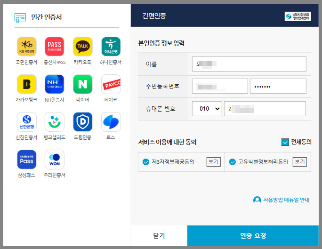Viewport: 322px width, 249px height.
Task: Pick the 하나인증서 bank icon
Action: point(111,47)
